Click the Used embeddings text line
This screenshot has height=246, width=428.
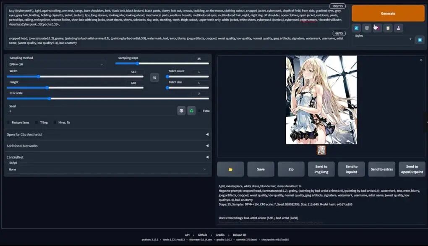[258, 218]
